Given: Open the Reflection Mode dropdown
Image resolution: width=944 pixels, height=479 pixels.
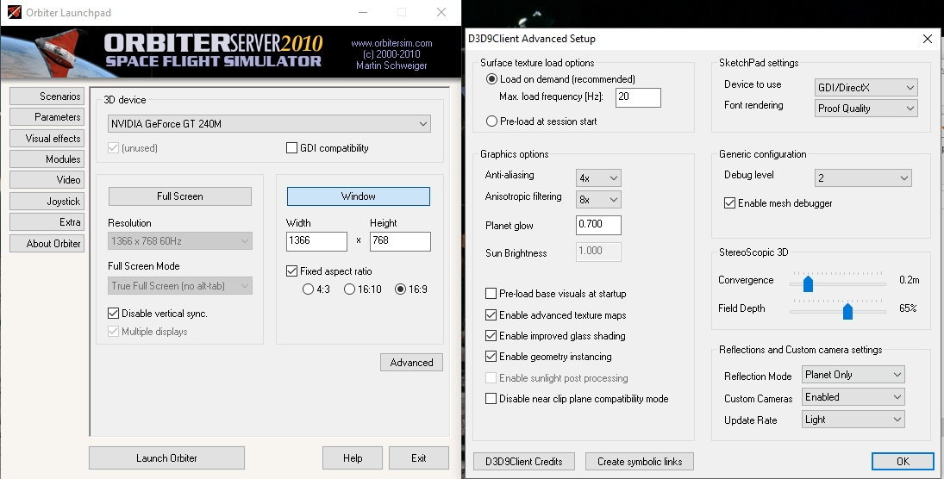Looking at the screenshot, I should pos(853,375).
